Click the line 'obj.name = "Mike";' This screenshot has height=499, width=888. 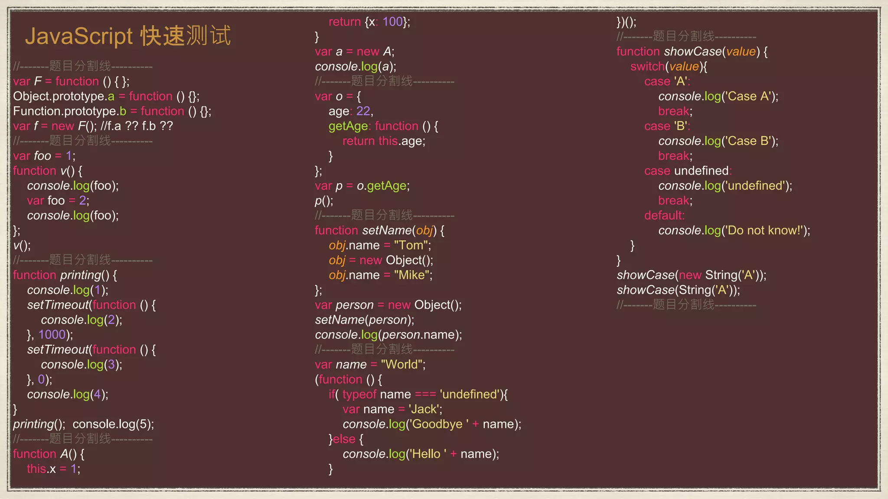coord(381,275)
